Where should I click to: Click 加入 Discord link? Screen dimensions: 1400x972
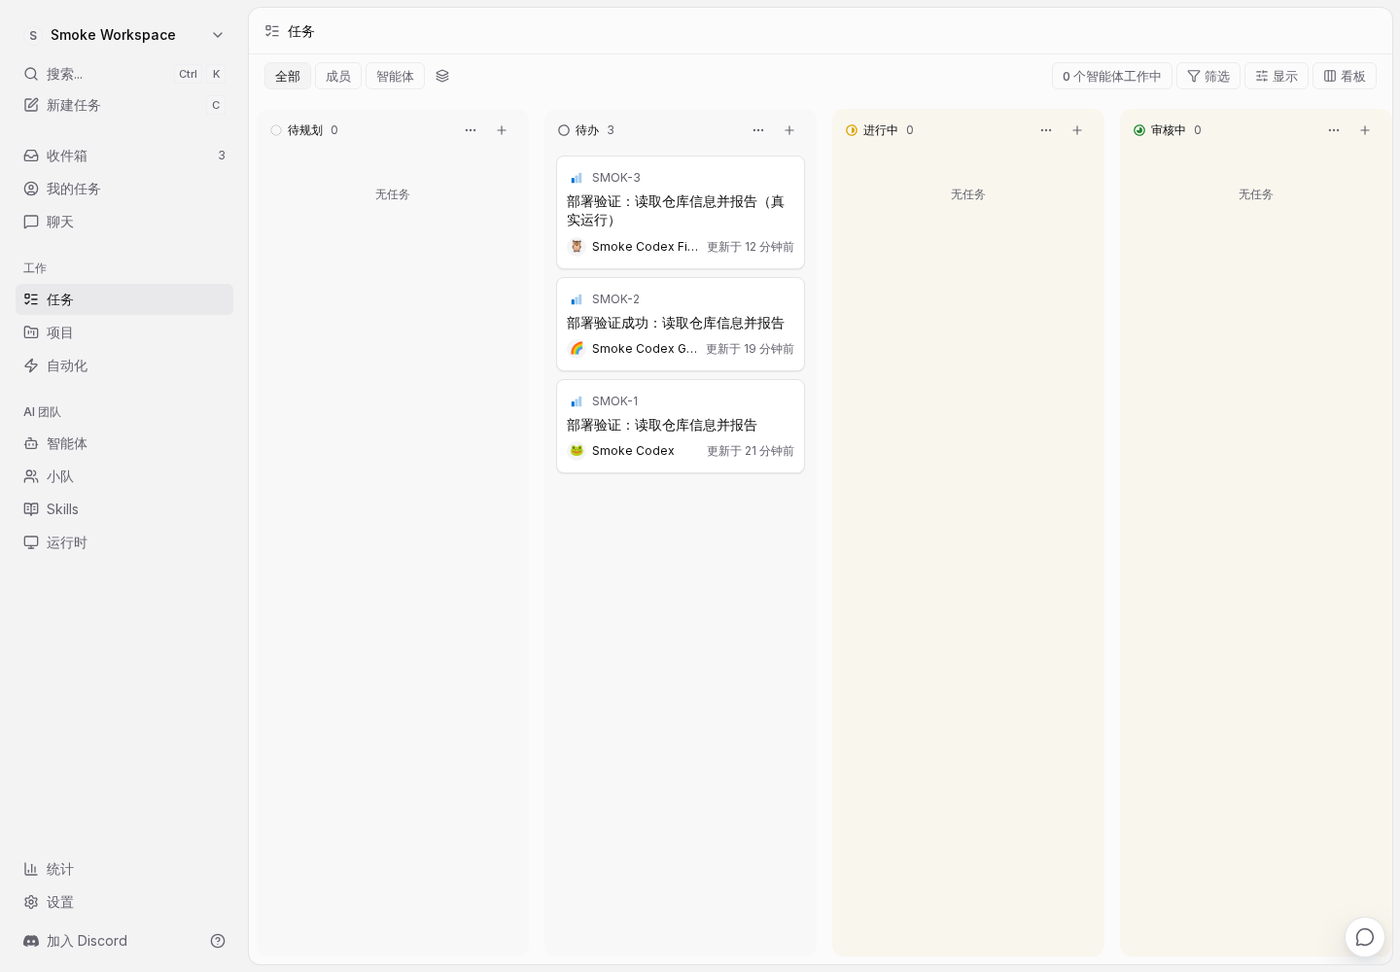pyautogui.click(x=76, y=941)
